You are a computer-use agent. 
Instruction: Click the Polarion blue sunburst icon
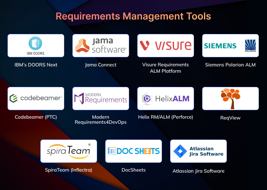point(250,45)
